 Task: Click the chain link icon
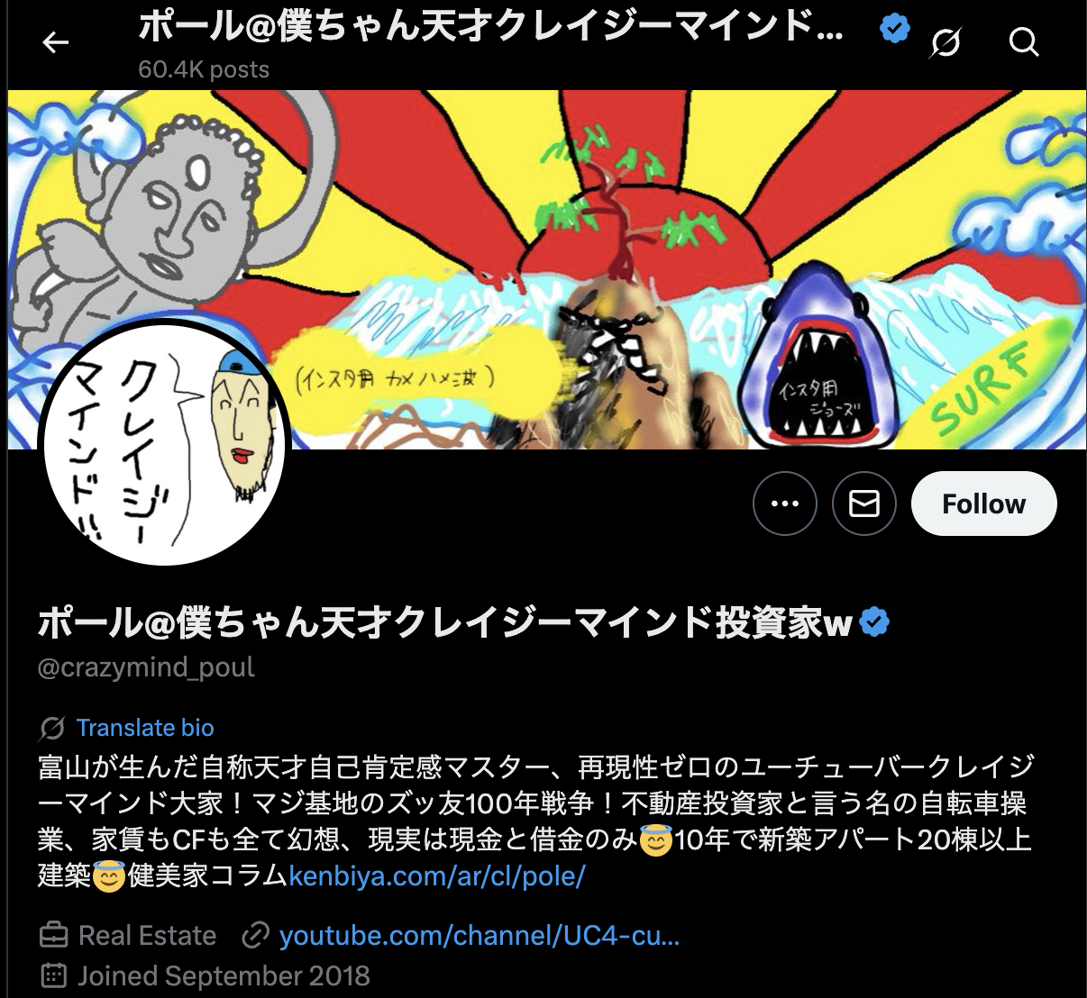[x=256, y=935]
